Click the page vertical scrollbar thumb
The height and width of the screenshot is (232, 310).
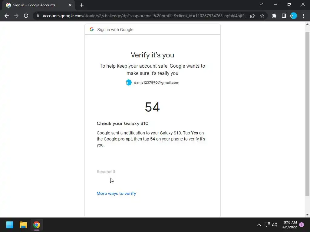307,114
